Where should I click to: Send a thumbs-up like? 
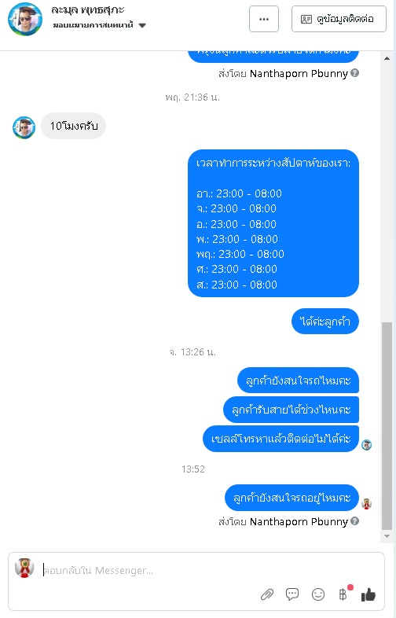[x=368, y=594]
